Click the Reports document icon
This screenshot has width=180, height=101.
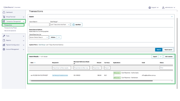[x=4, y=40]
